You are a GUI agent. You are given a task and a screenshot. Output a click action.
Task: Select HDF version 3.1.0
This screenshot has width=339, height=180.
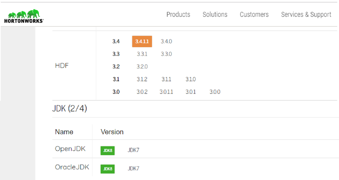point(191,79)
